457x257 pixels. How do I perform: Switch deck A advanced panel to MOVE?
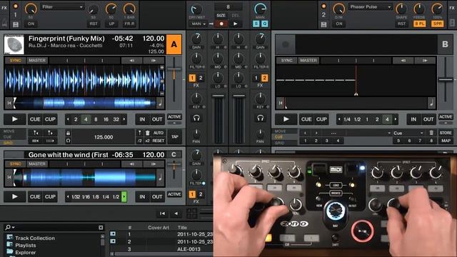point(9,131)
